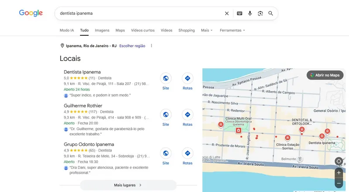Get Rotas directions for Grupo Odonto Ipanema
This screenshot has width=349, height=192.
click(188, 153)
